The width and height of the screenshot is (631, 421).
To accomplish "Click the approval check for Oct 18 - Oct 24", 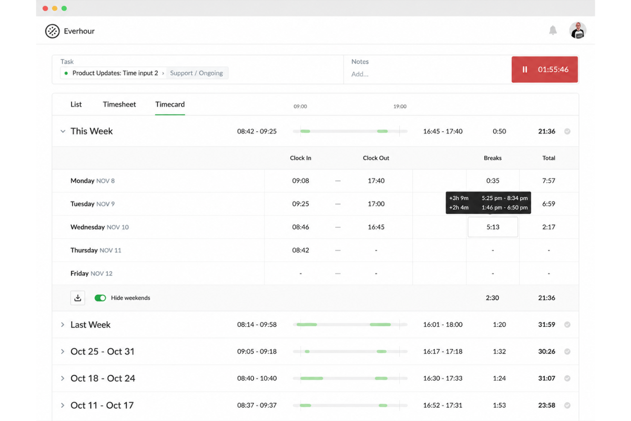I will click(567, 378).
